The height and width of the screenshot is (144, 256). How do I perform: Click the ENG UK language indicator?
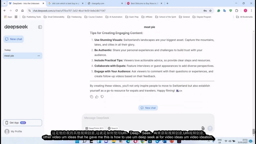(220, 141)
